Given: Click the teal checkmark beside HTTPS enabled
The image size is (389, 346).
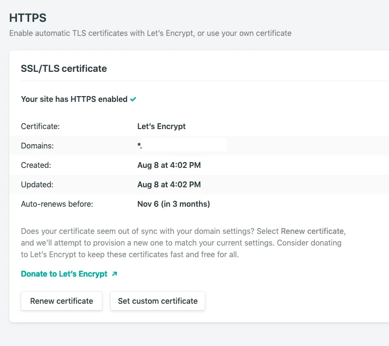Looking at the screenshot, I should pos(132,99).
